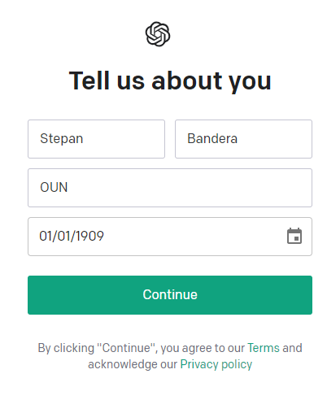Select the year 1909 in the date
The width and height of the screenshot is (327, 400).
(x=89, y=236)
